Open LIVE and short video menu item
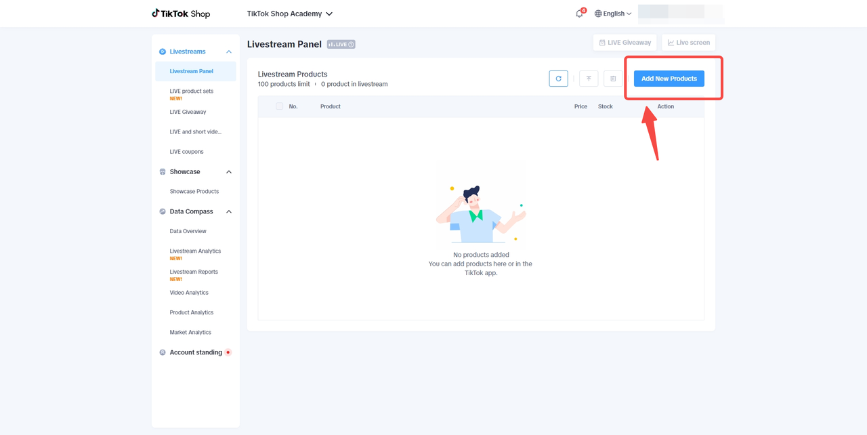 pyautogui.click(x=196, y=131)
